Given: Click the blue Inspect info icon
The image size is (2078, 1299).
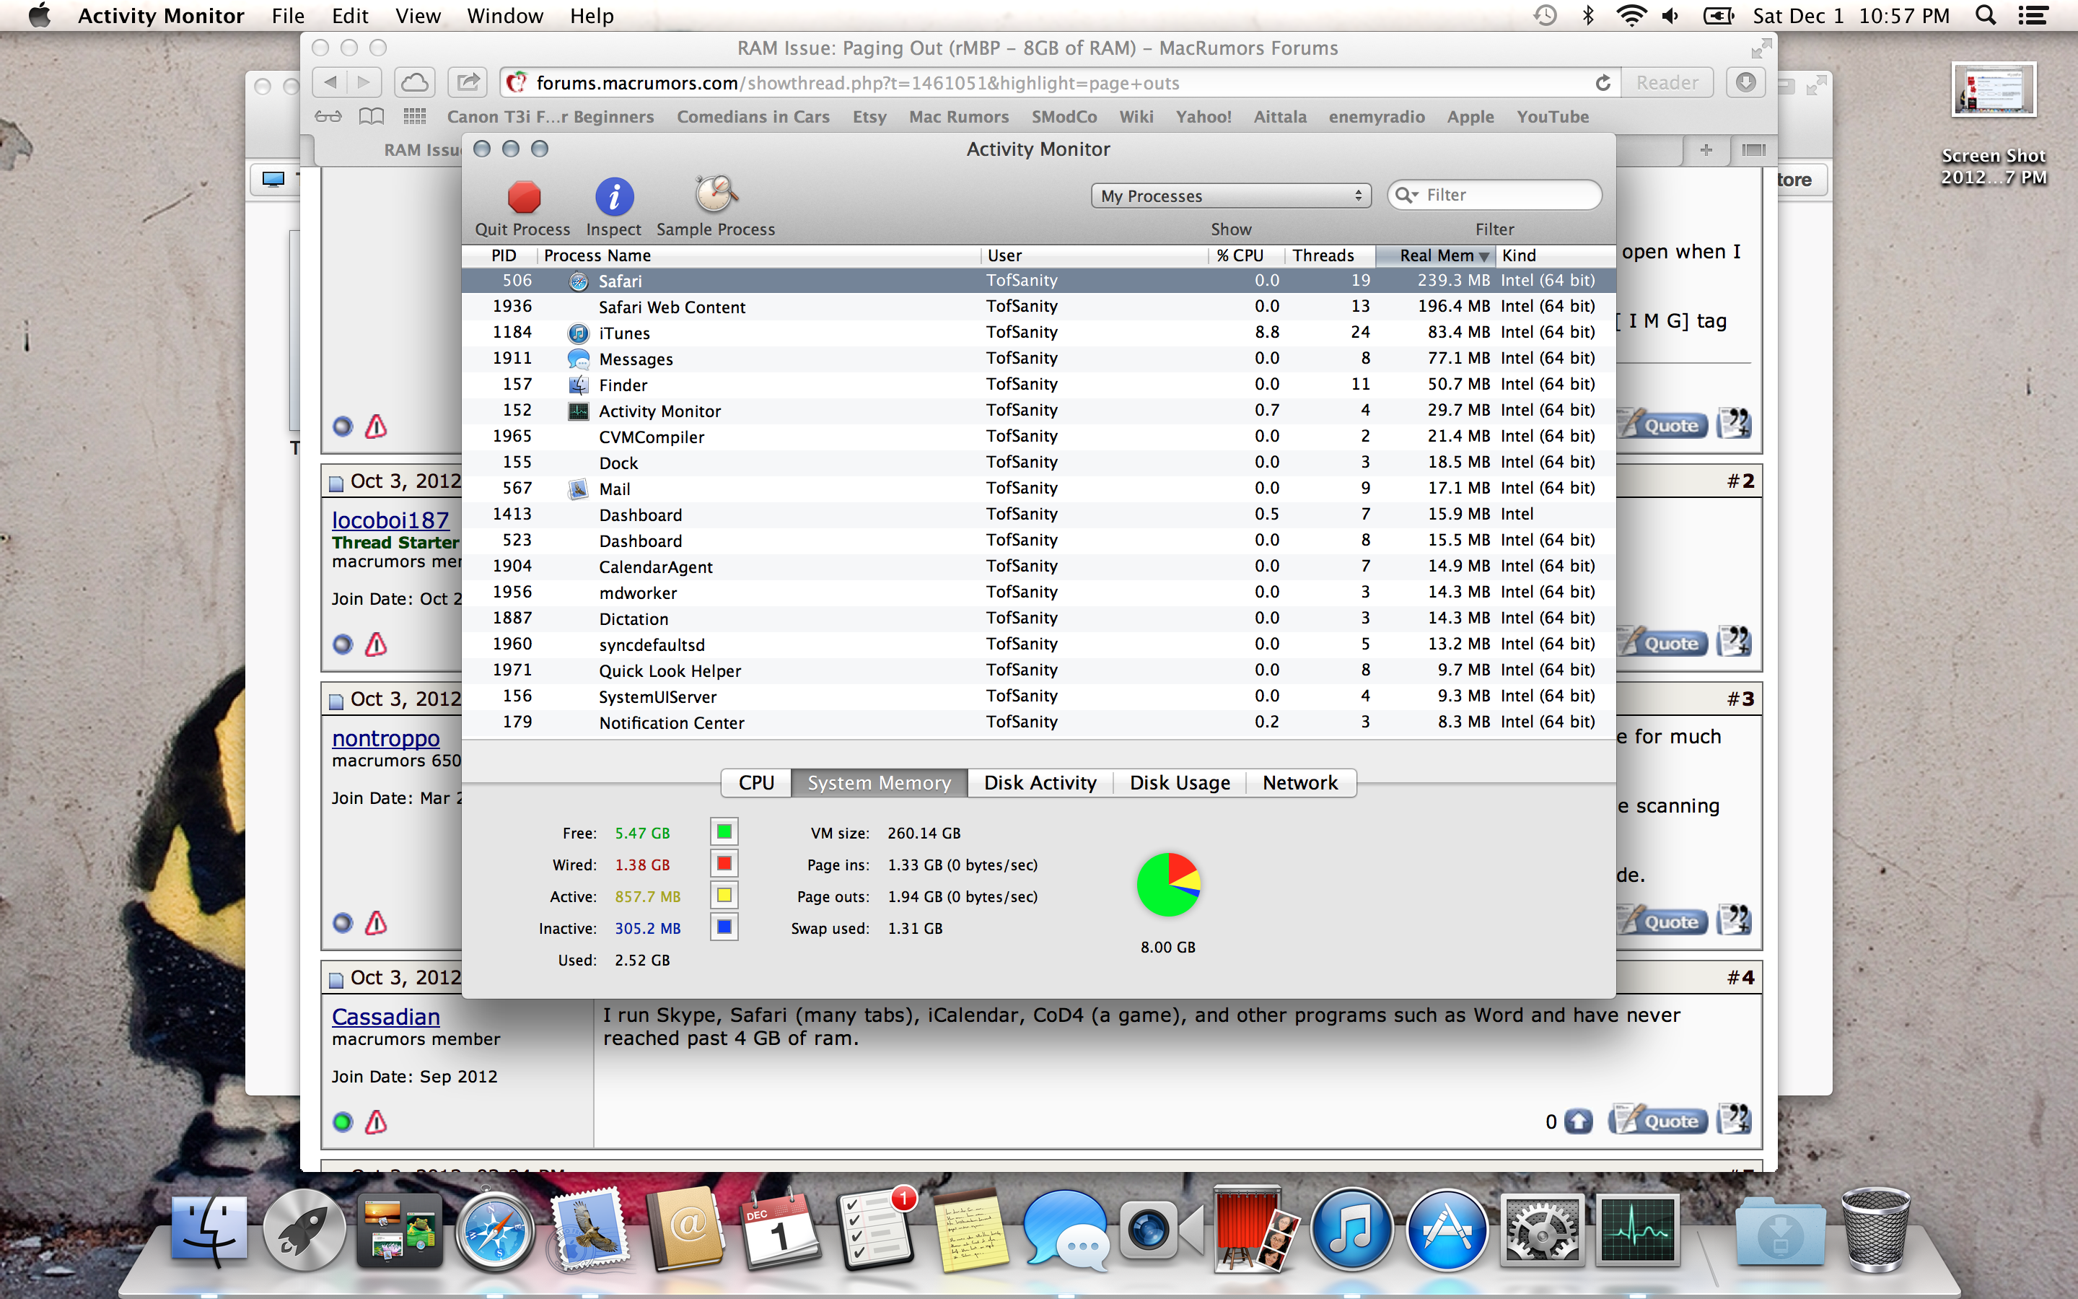Looking at the screenshot, I should [614, 197].
